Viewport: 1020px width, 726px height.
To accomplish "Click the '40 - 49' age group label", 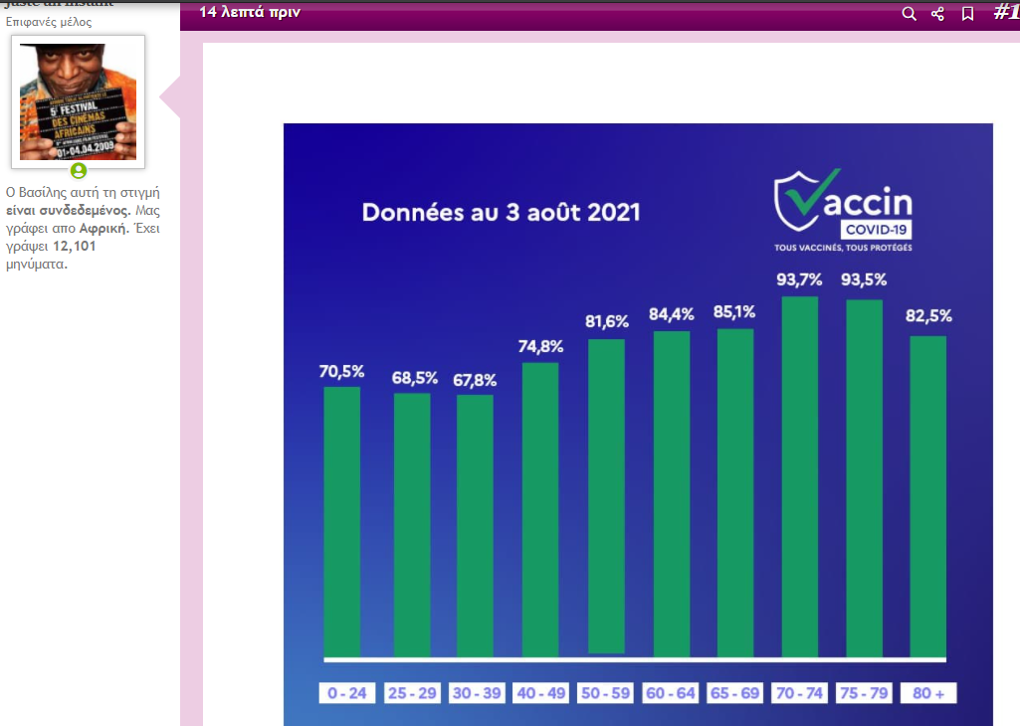I will (x=541, y=693).
